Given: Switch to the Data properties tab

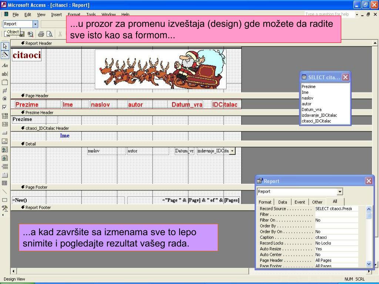Looking at the screenshot, I should coord(282,202).
